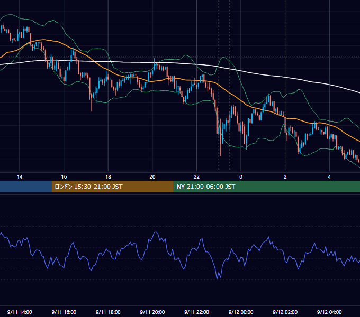Click hour label 16 on price chart axis
Image resolution: width=360 pixels, height=317 pixels.
64,177
